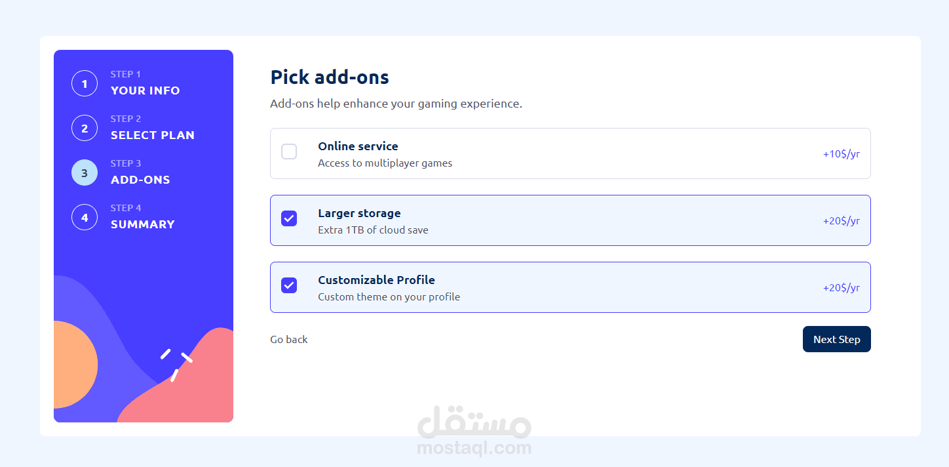This screenshot has height=467, width=949.
Task: Click the Larger storage +20$/yr price
Action: pyautogui.click(x=841, y=221)
